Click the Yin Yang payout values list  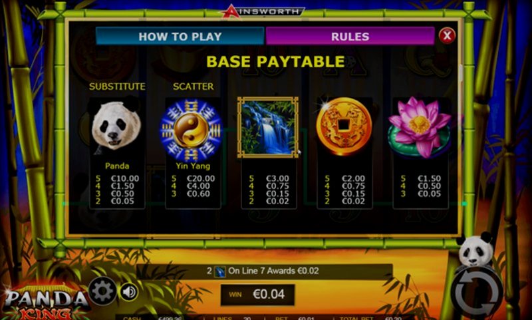(193, 186)
